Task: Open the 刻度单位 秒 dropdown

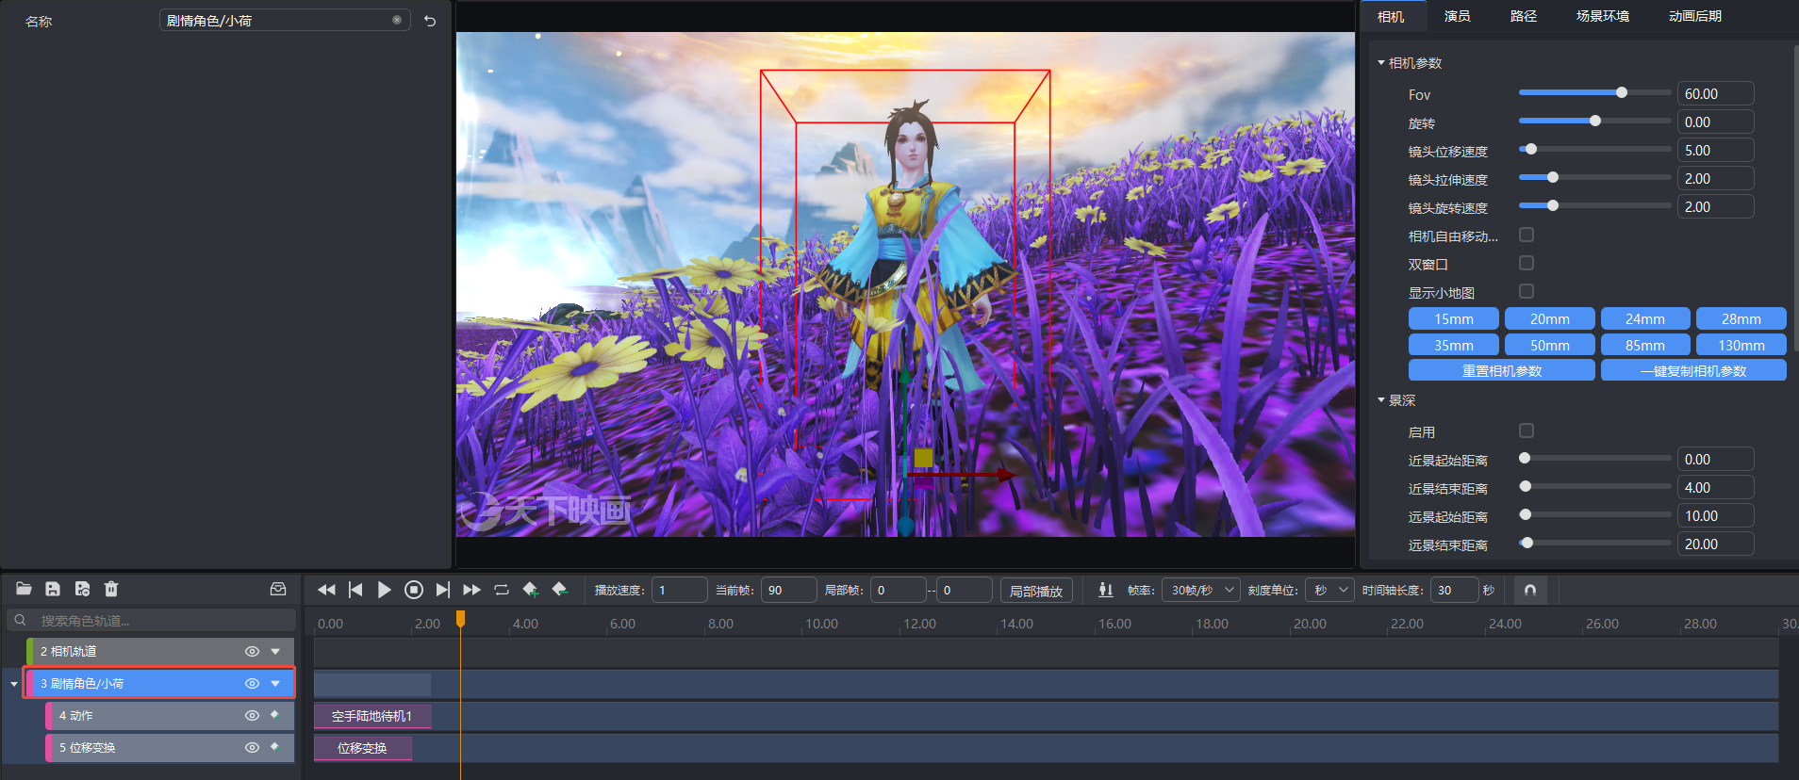Action: pos(1330,590)
